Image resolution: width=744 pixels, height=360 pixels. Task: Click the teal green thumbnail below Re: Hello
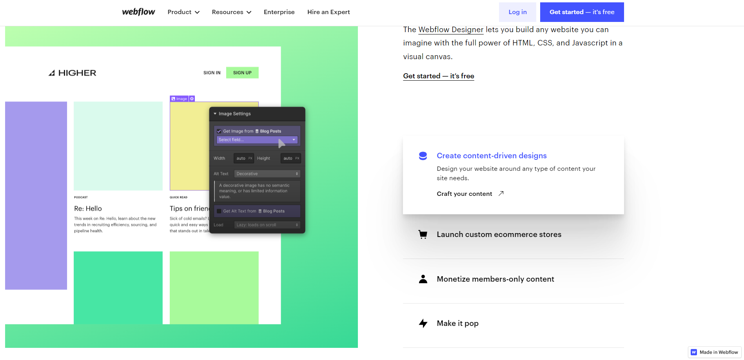pyautogui.click(x=118, y=288)
